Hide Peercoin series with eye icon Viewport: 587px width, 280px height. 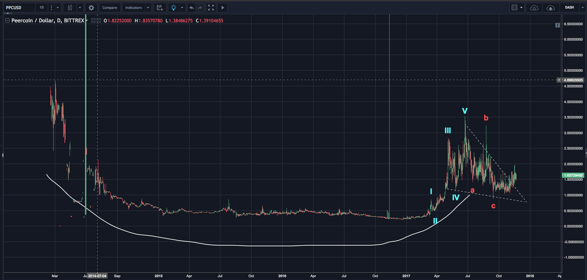tap(93, 21)
